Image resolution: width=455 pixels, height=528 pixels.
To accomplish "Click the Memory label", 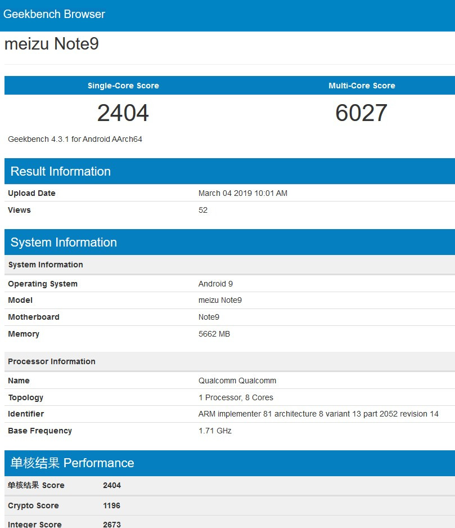I will 24,334.
